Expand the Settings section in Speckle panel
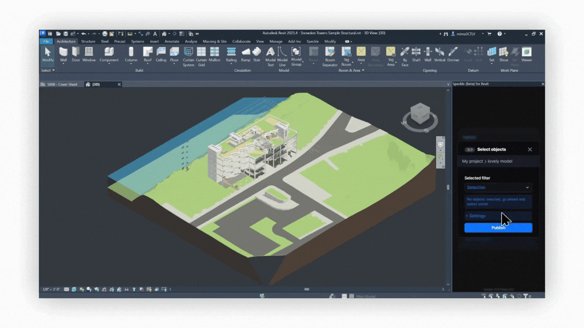This screenshot has width=584, height=328. 498,216
